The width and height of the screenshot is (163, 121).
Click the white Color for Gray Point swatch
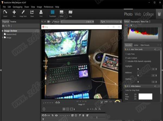(x=146, y=96)
